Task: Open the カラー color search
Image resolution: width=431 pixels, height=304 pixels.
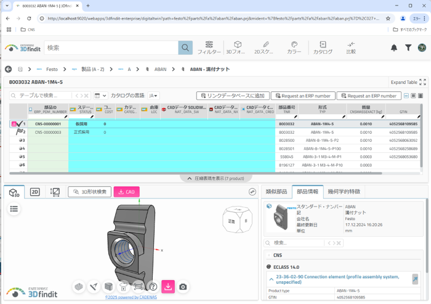Action: point(294,47)
